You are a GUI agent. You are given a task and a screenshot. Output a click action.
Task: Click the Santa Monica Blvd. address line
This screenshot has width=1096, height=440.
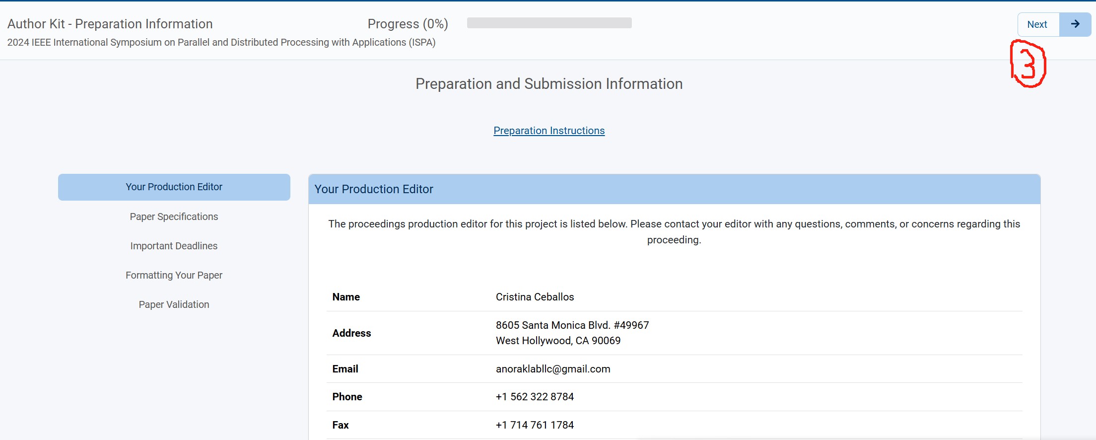click(572, 325)
